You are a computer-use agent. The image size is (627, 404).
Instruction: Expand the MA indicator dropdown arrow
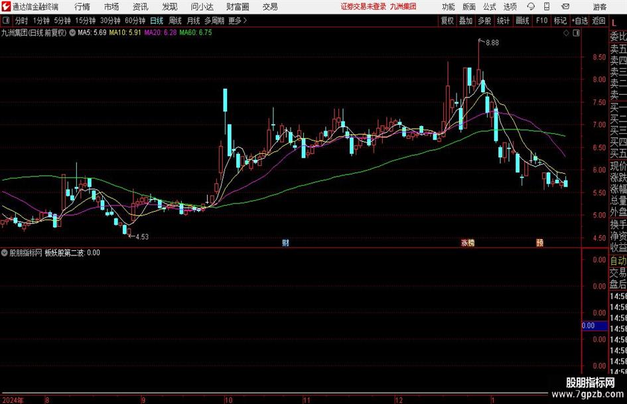pos(72,33)
